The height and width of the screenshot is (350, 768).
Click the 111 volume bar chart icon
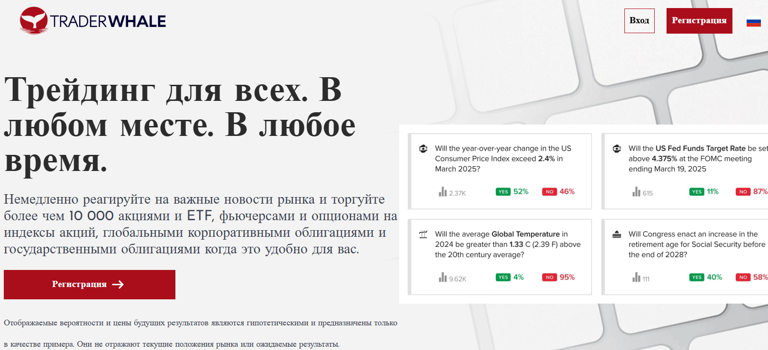pos(636,278)
